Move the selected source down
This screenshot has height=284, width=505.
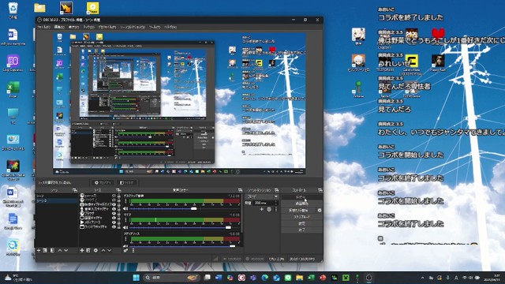tap(110, 250)
